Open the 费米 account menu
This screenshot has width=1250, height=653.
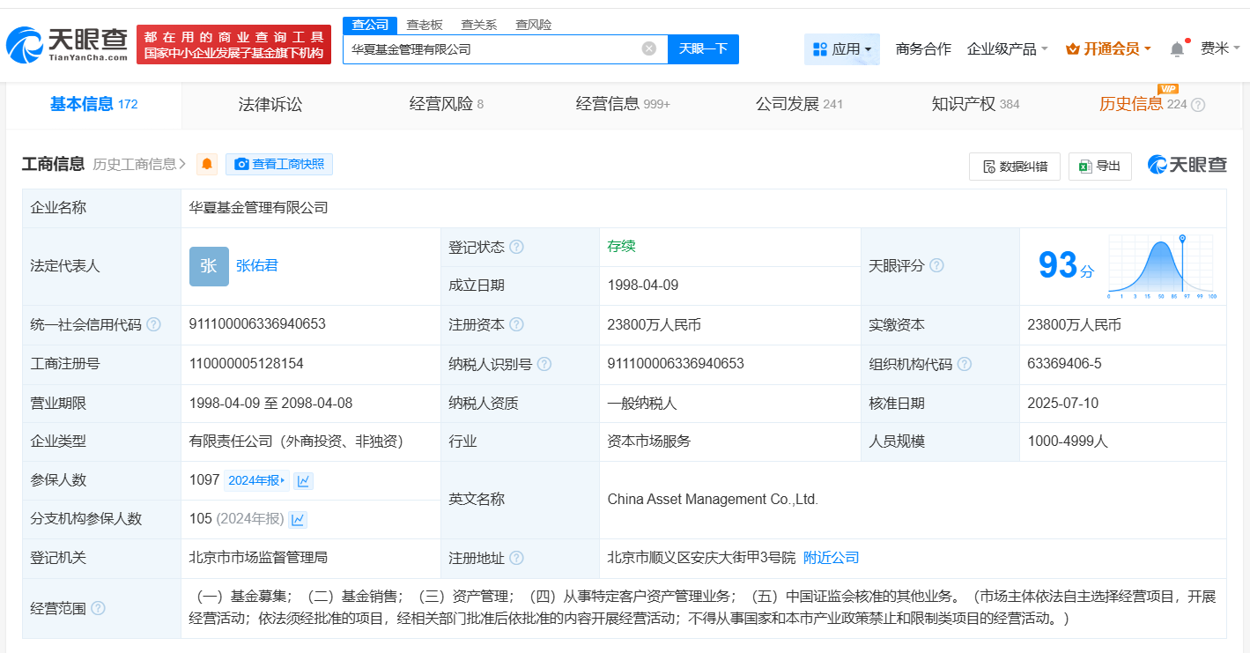[1220, 48]
